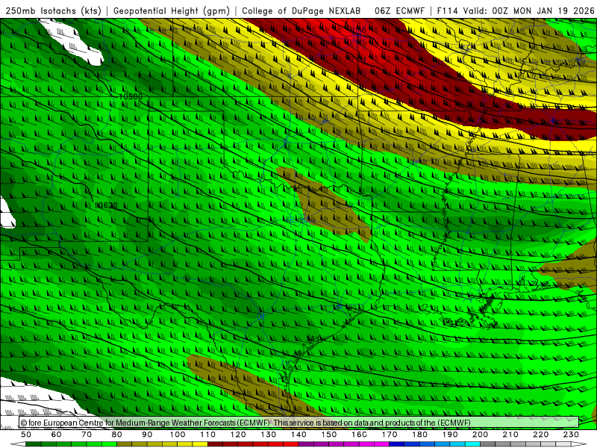
Task: Click the dark blue colorbar swatch after 170
Action: click(x=397, y=444)
